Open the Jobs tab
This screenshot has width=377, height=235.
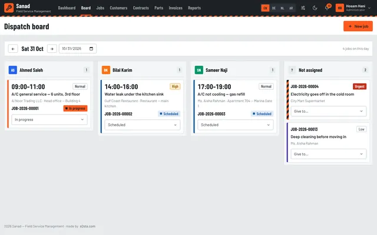tap(100, 8)
